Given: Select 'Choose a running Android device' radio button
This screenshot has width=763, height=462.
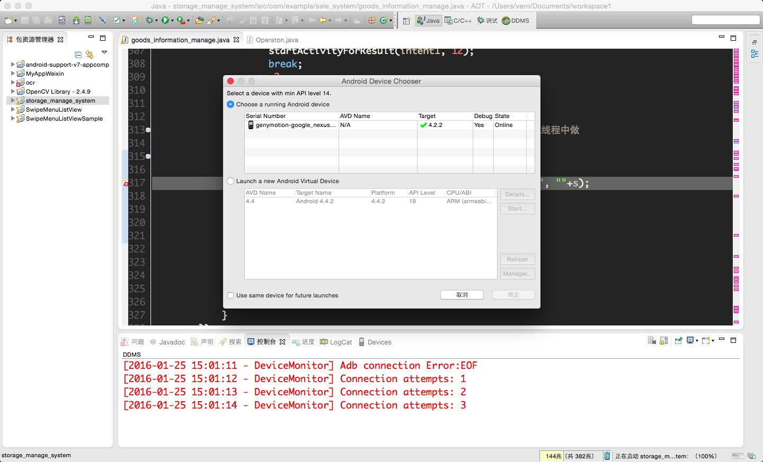Looking at the screenshot, I should coord(230,104).
